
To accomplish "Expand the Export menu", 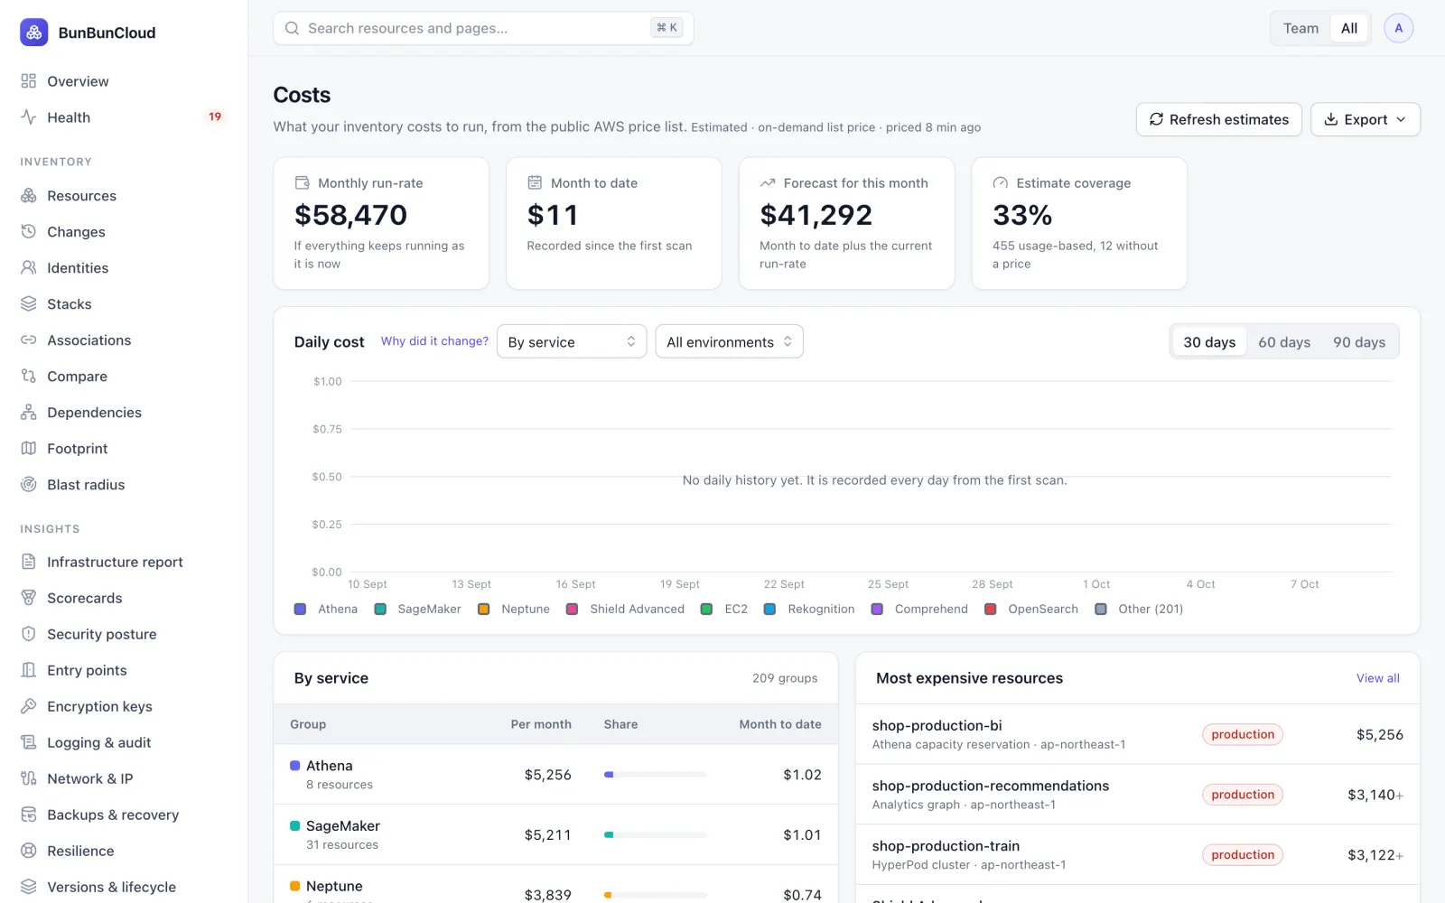I will tap(1366, 119).
